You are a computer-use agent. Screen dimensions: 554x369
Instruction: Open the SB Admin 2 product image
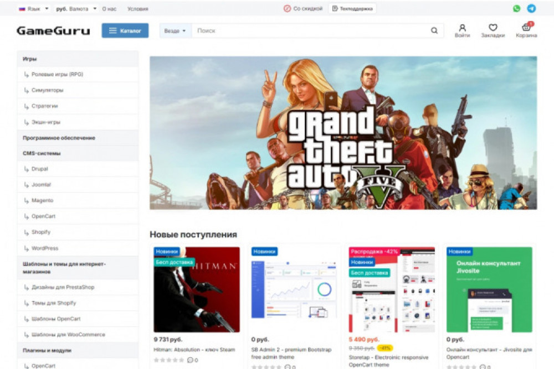tap(294, 290)
